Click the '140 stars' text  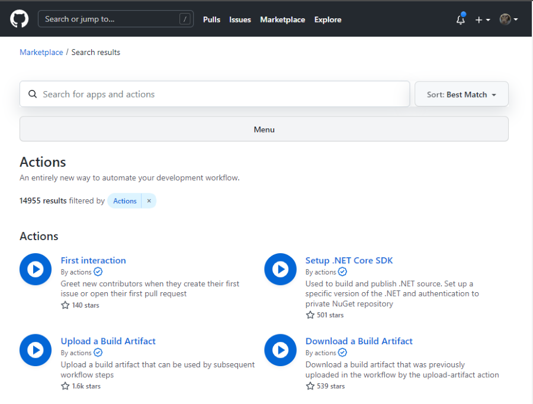(85, 305)
